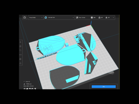This screenshot has width=139, height=104.
Task: Select the Shanghai Shenhua FC text model
Action: pos(47,56)
